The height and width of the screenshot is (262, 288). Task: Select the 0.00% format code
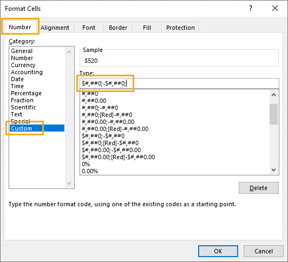(90, 171)
